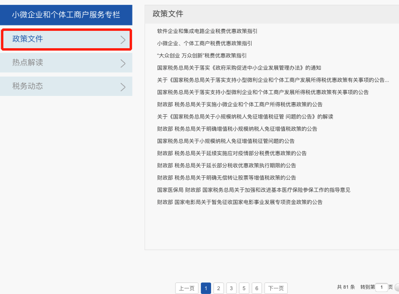Open 软件企业和集成电路企业税费优惠政策指引
Viewport: 399px width, 294px height.
click(207, 31)
